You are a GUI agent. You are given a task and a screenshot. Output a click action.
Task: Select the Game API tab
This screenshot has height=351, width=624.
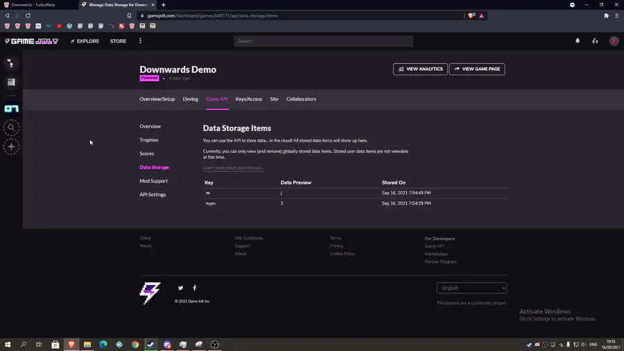coord(217,99)
